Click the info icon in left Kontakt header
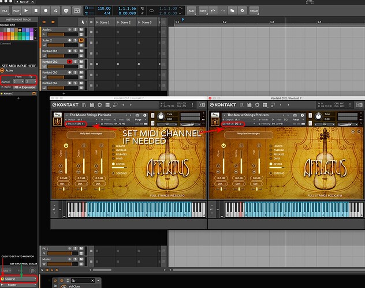The height and width of the screenshot is (288, 365). coord(144,115)
